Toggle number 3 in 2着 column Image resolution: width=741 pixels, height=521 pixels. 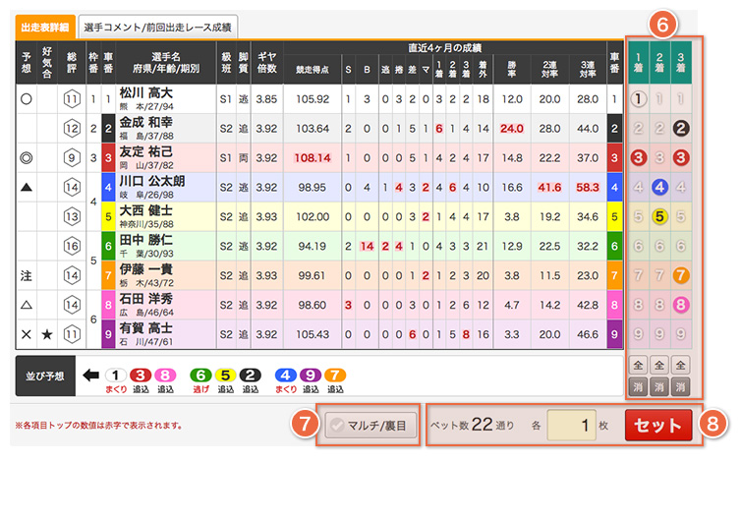(x=659, y=157)
